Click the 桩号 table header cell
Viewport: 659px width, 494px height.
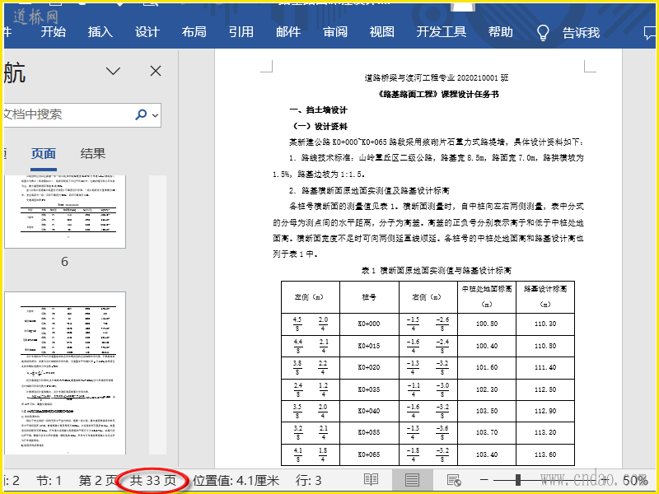point(369,297)
